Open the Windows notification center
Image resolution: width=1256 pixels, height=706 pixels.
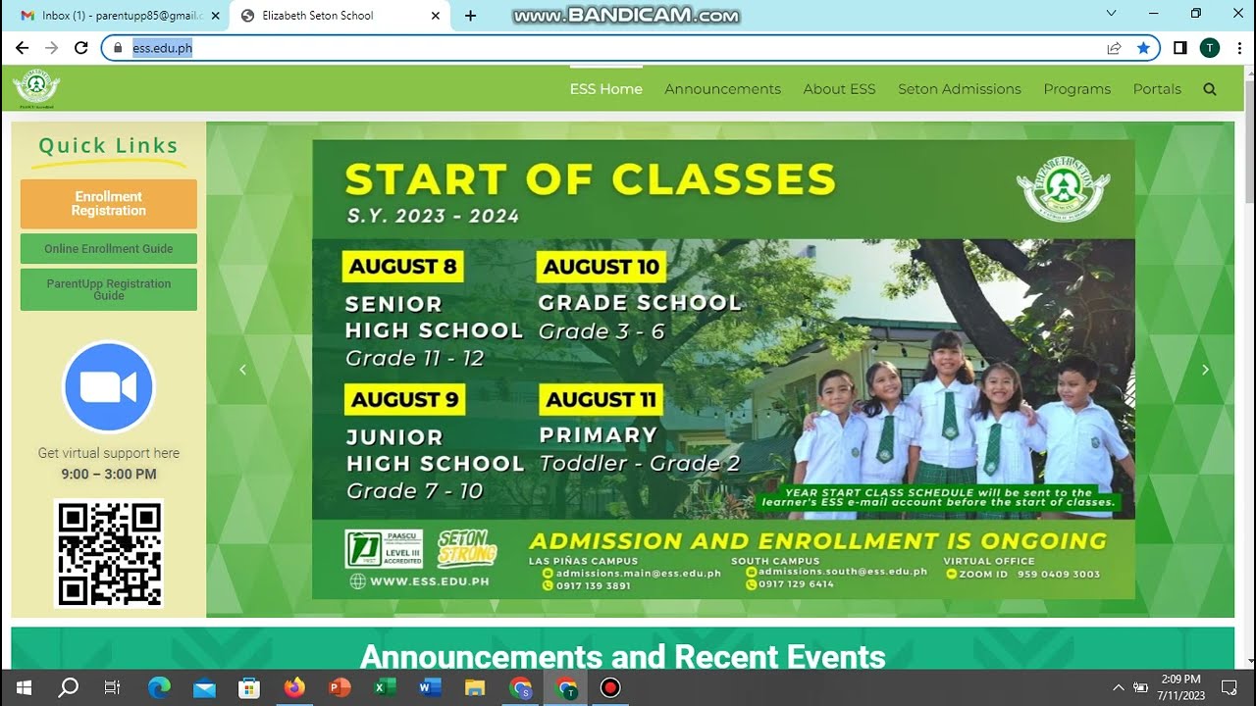1230,687
